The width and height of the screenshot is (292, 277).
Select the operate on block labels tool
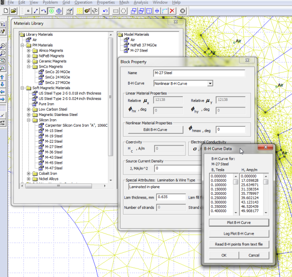[51, 11]
